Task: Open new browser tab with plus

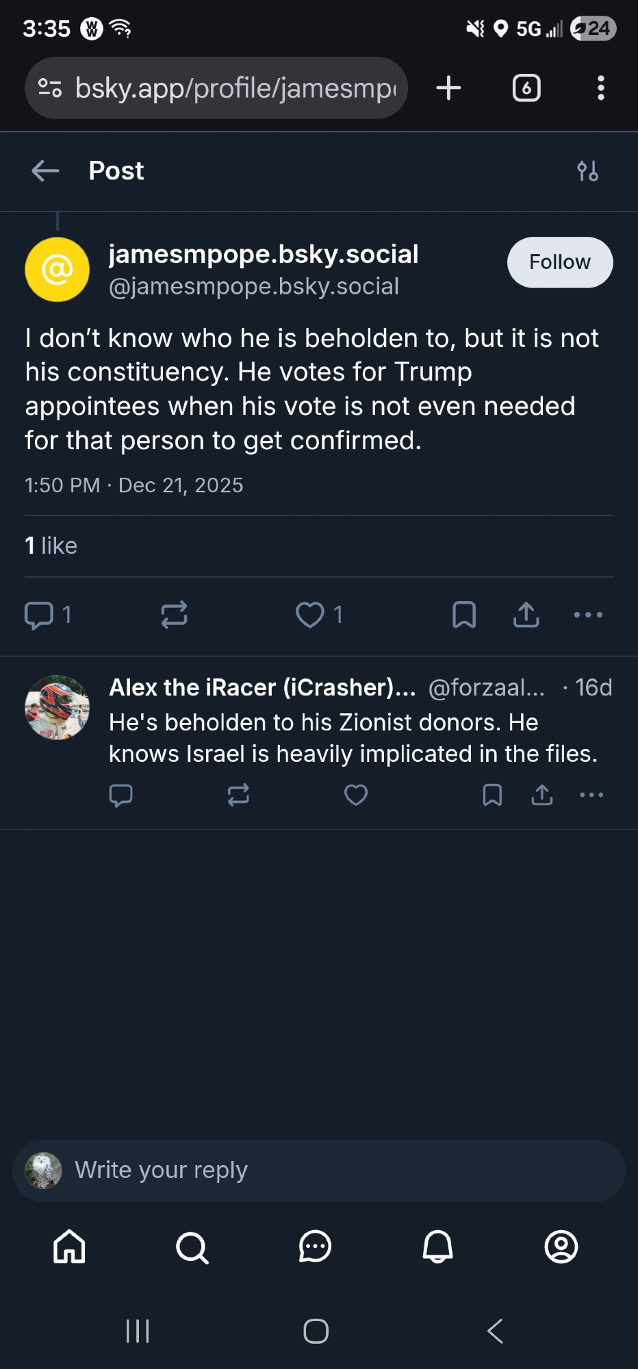Action: tap(448, 88)
